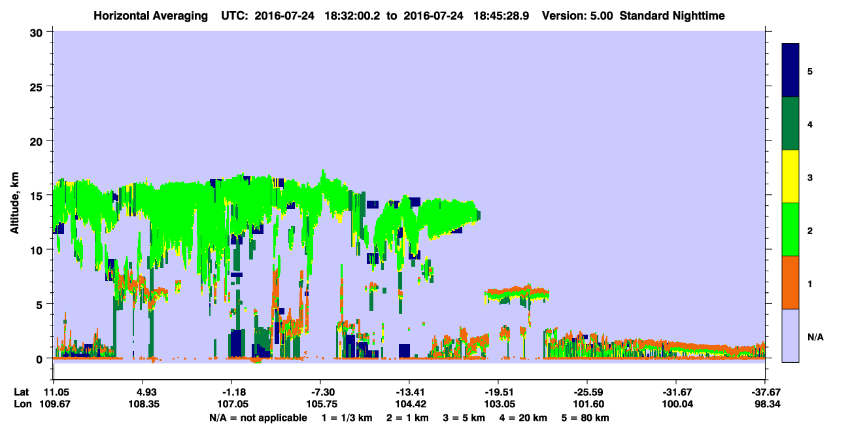Screen dimensions: 850x436
Task: Click longitude value 109.67
Action: tap(56, 405)
